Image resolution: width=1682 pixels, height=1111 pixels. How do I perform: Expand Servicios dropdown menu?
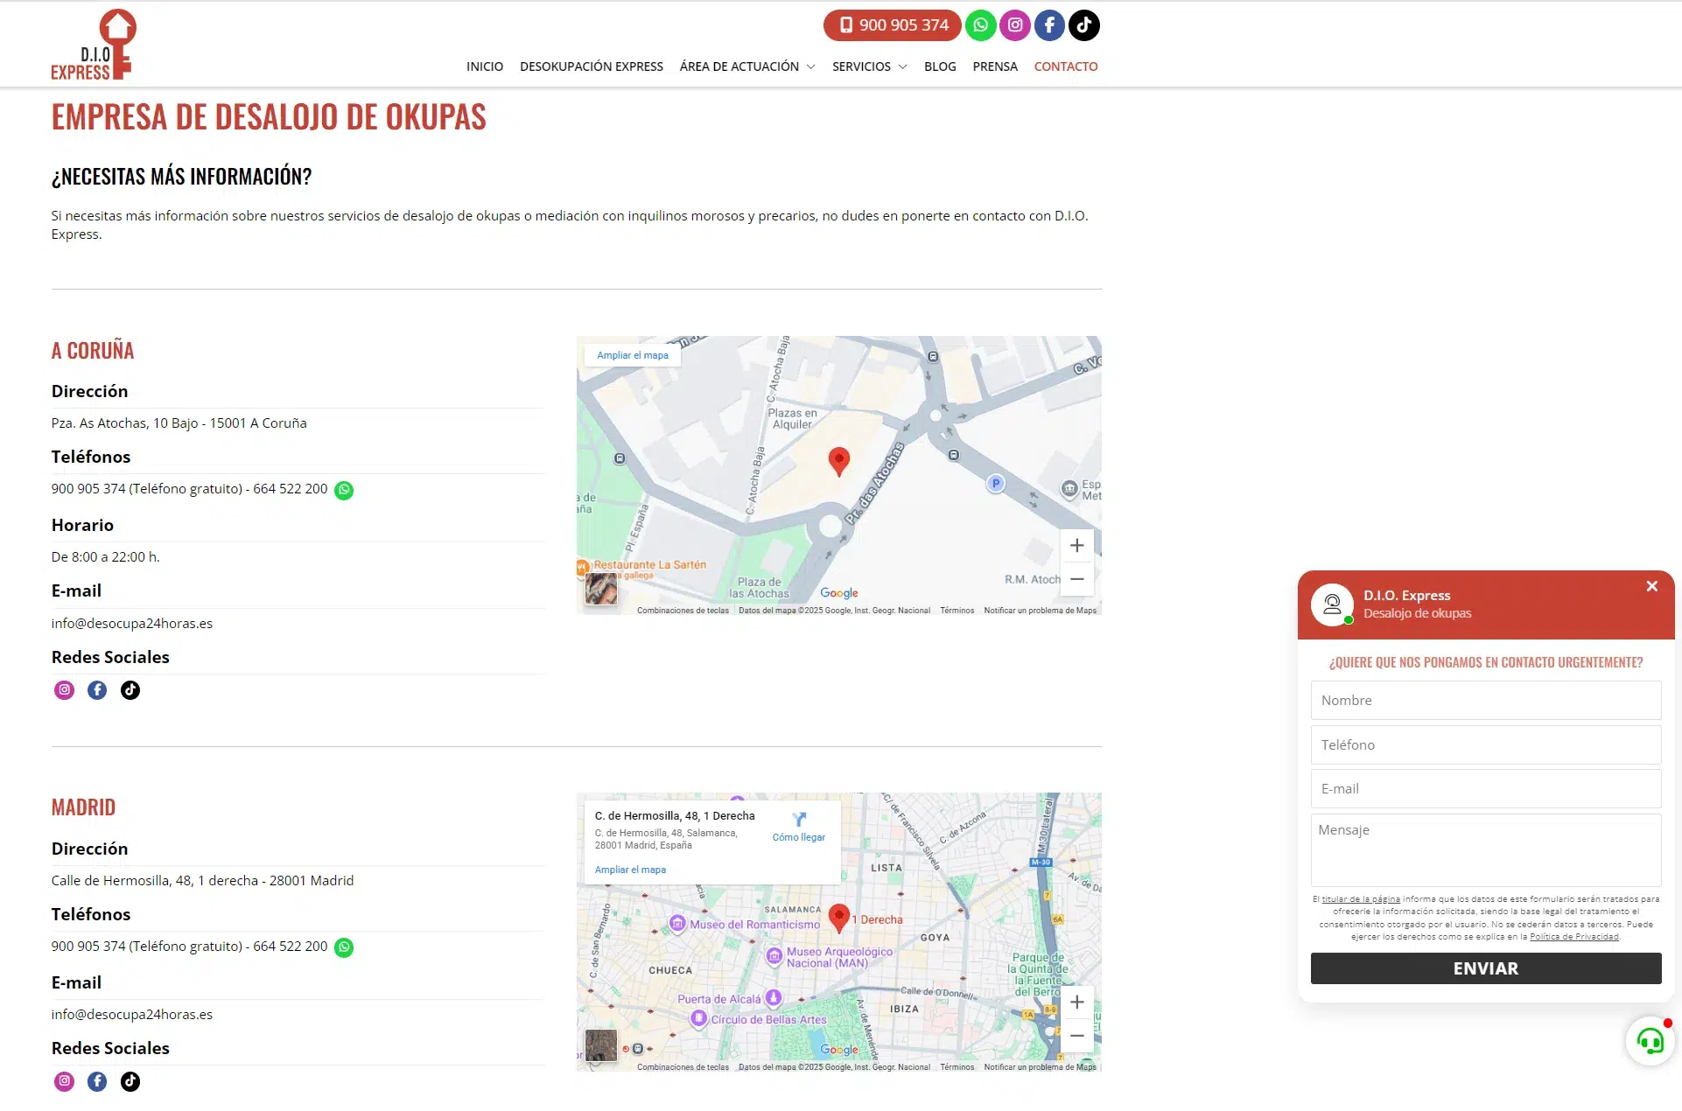[869, 66]
